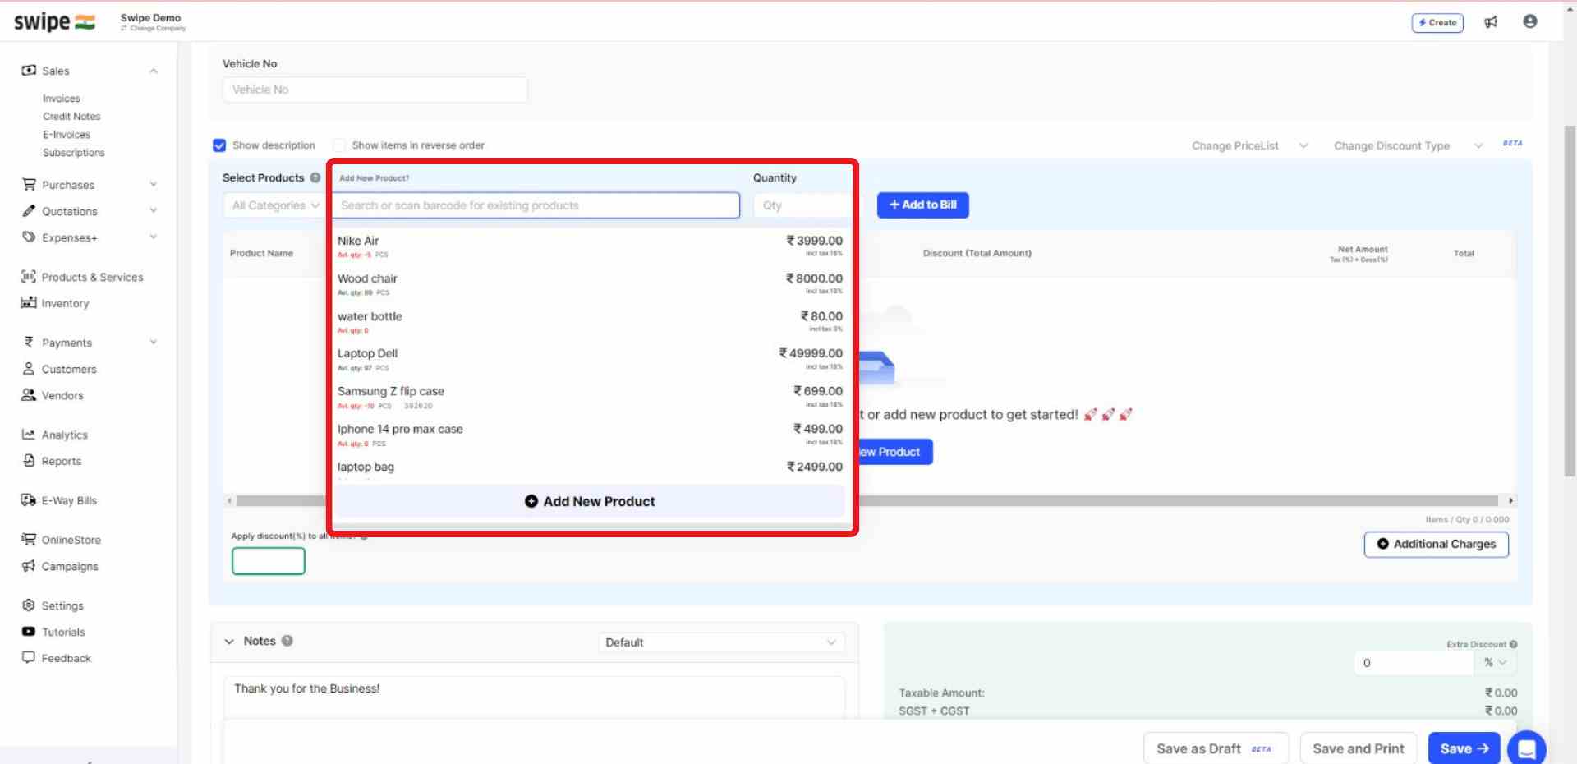The height and width of the screenshot is (764, 1577).
Task: Click the Purchases cart icon
Action: tap(29, 185)
